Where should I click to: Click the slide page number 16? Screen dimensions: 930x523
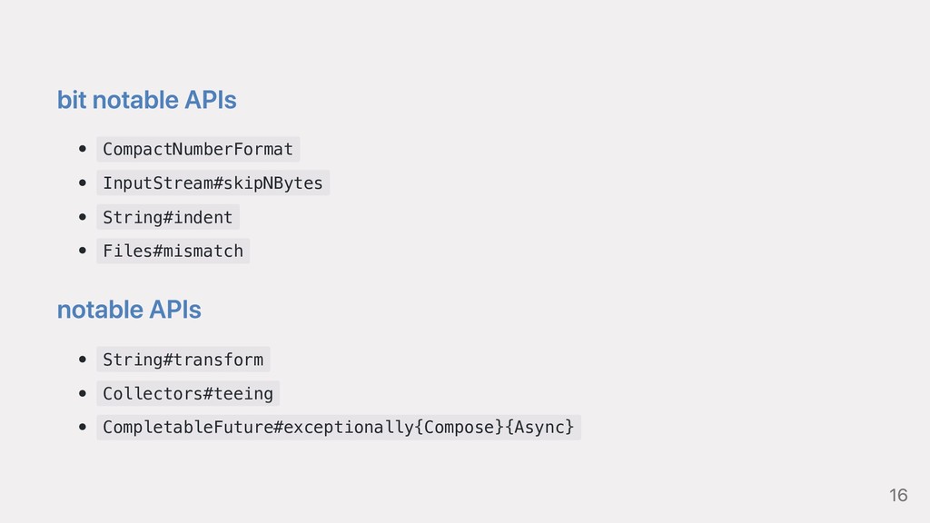click(x=898, y=495)
